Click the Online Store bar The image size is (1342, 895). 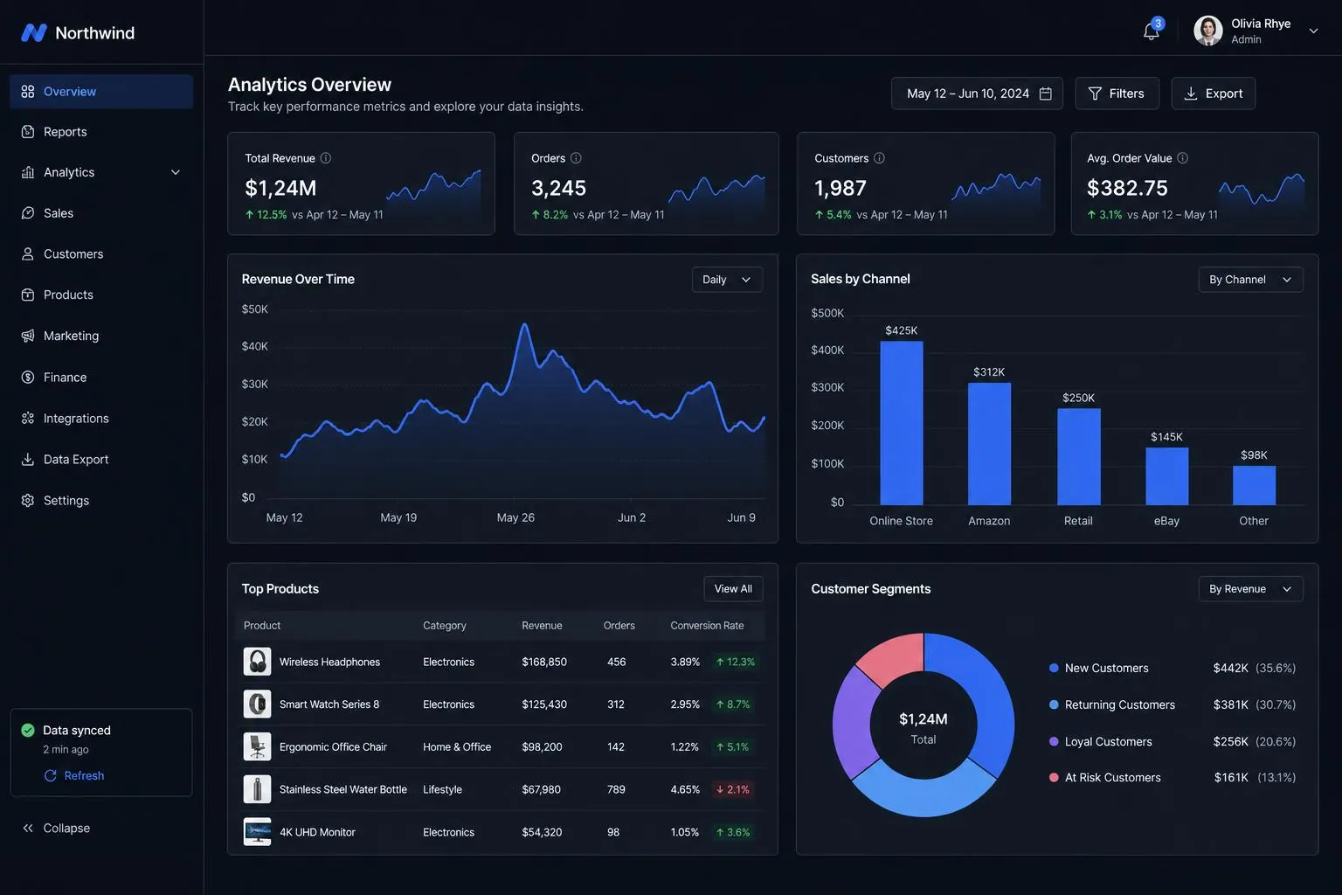click(902, 423)
